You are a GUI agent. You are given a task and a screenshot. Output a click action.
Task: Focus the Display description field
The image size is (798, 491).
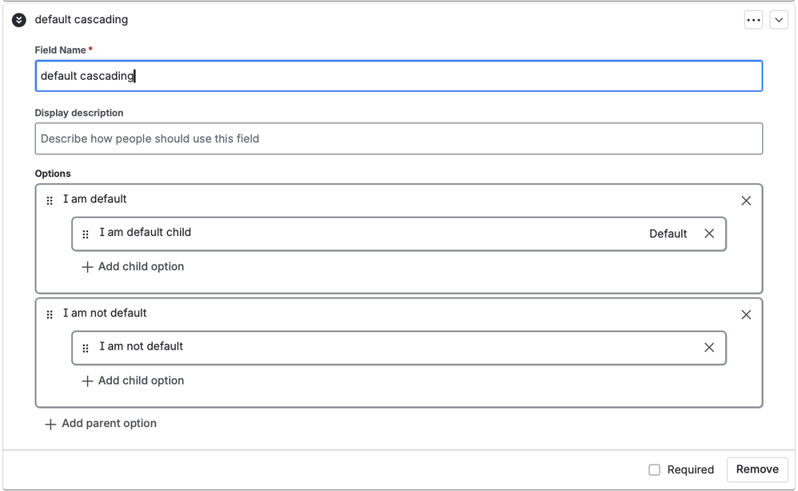tap(398, 138)
